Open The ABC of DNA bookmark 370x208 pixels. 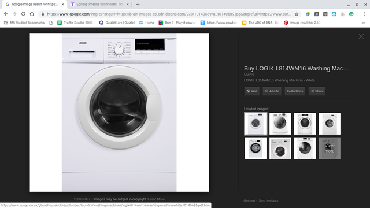pyautogui.click(x=261, y=23)
